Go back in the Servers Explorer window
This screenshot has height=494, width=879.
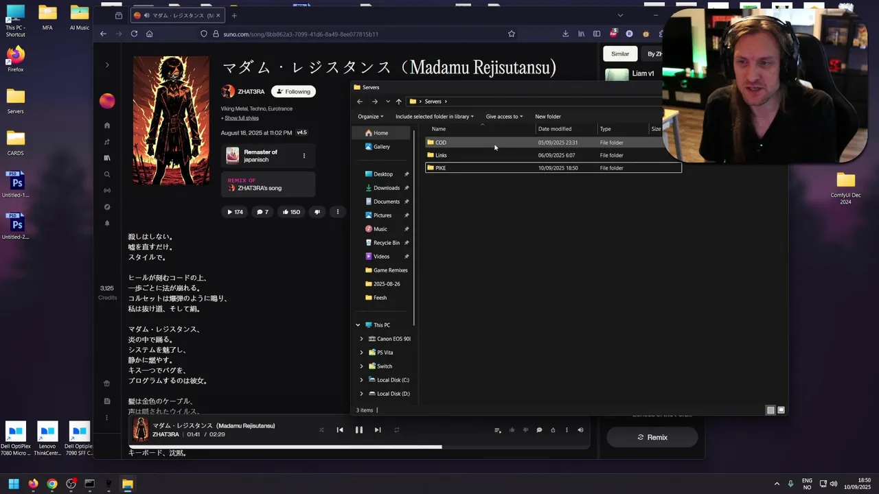click(360, 102)
